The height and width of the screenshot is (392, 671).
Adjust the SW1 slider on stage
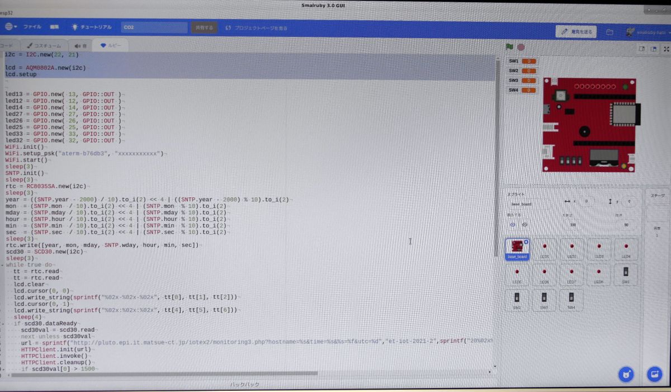click(x=529, y=62)
